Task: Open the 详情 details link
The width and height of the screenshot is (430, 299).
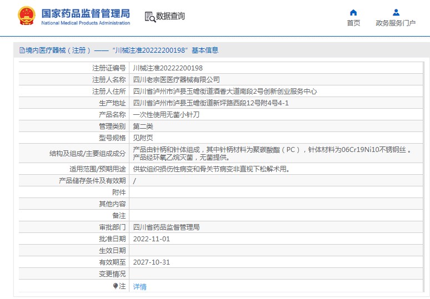Action: click(140, 287)
